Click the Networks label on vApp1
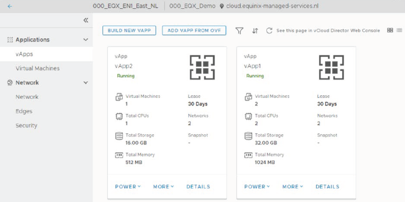The image size is (405, 202). [327, 116]
